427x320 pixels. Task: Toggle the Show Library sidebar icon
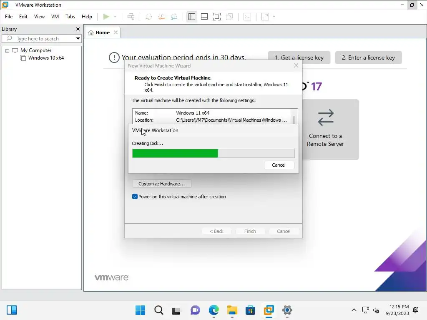[x=192, y=17]
